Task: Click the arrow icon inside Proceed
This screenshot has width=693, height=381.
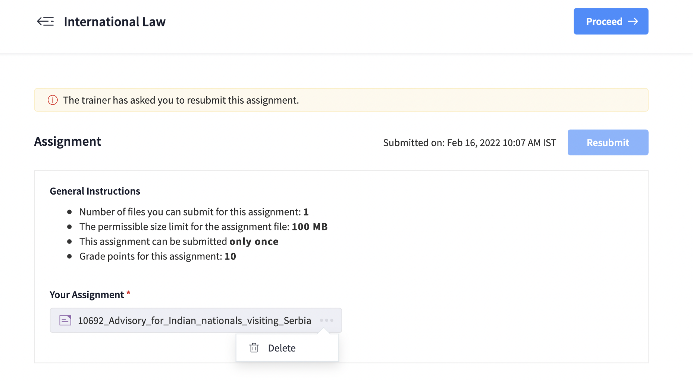Action: click(633, 22)
